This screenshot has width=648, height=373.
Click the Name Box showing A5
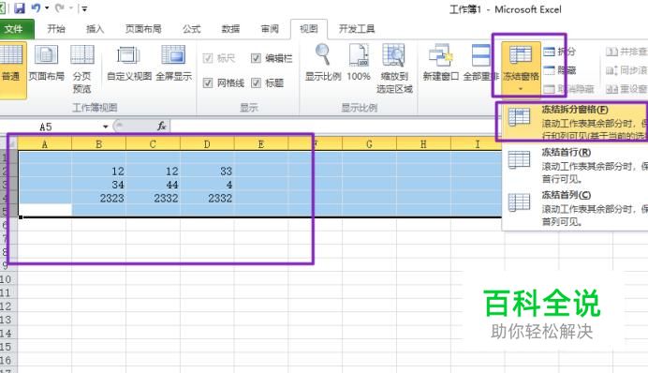coord(51,127)
